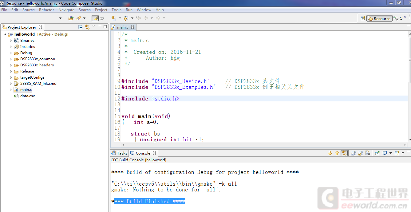Click the Open Perspective icon
This screenshot has width=411, height=212.
363,18
